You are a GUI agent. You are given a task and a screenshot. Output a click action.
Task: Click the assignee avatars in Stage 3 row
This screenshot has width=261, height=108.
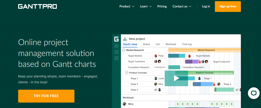(x=158, y=90)
